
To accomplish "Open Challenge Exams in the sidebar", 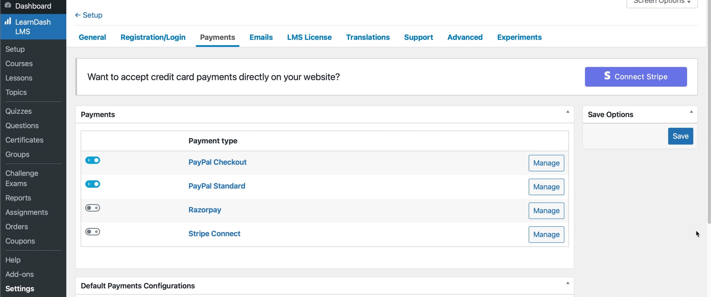I will coord(22,178).
